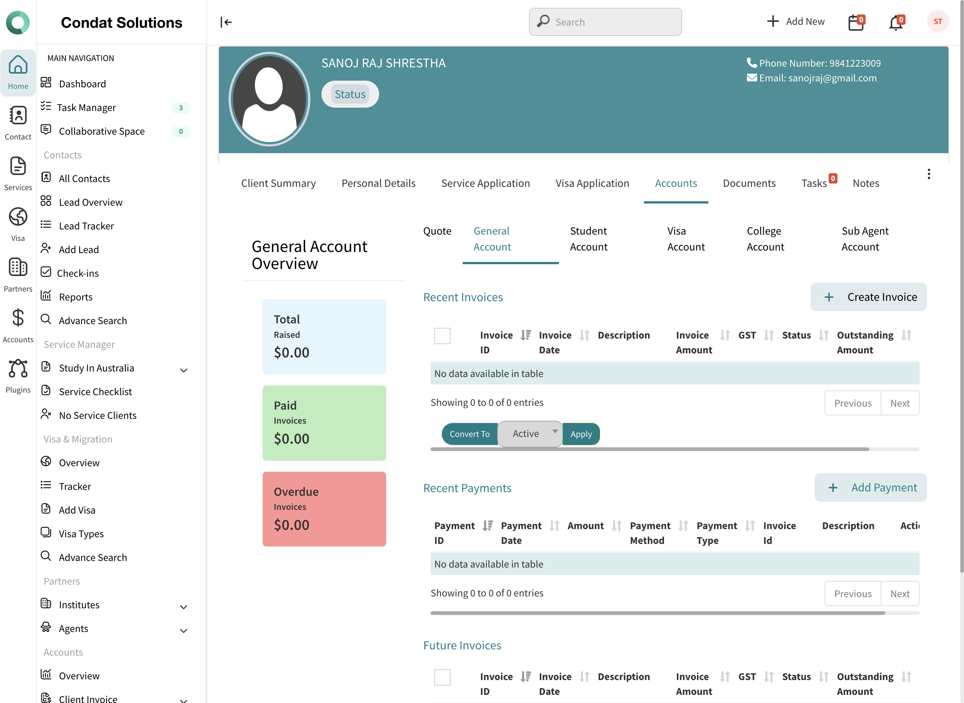Open the Active status dropdown
Viewport: 964px width, 703px height.
click(530, 434)
